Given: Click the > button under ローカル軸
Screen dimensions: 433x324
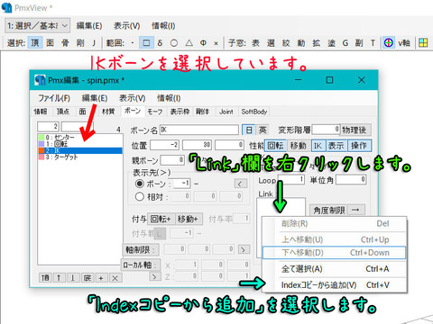Looking at the screenshot, I should (x=155, y=276).
